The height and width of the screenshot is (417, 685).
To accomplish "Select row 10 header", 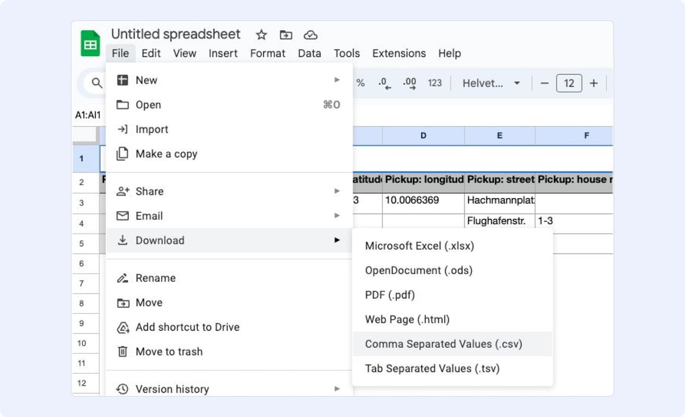I will coord(85,343).
